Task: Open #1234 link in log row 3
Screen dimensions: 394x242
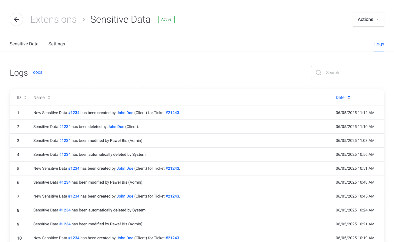Action: click(65, 141)
